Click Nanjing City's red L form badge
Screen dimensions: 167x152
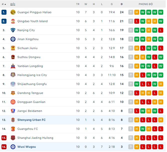coord(161,30)
